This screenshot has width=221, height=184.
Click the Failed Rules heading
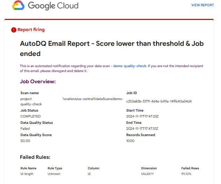(35, 157)
